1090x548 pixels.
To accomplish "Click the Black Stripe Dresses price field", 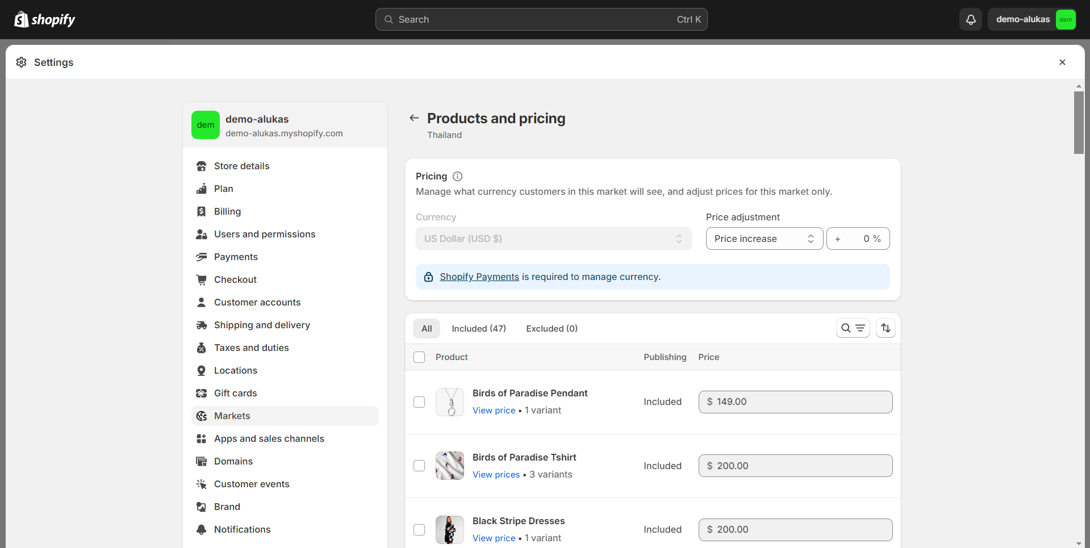I will click(795, 529).
